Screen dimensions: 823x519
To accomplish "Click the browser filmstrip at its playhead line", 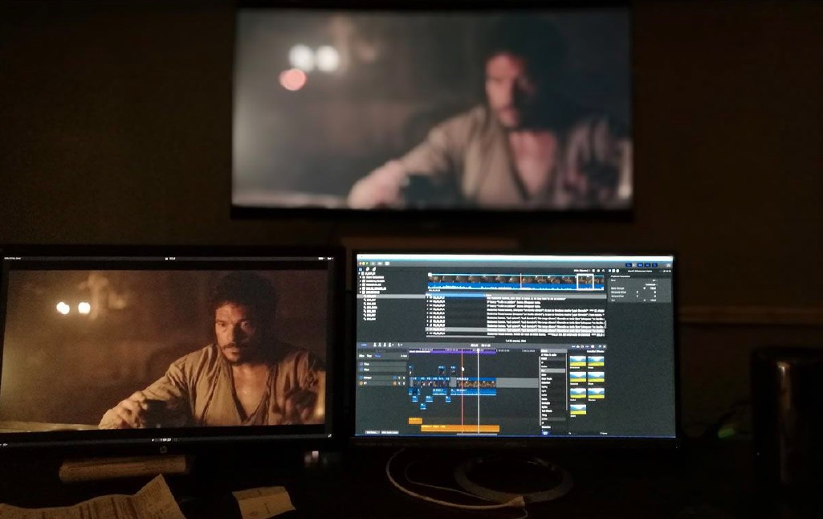I will coord(520,282).
